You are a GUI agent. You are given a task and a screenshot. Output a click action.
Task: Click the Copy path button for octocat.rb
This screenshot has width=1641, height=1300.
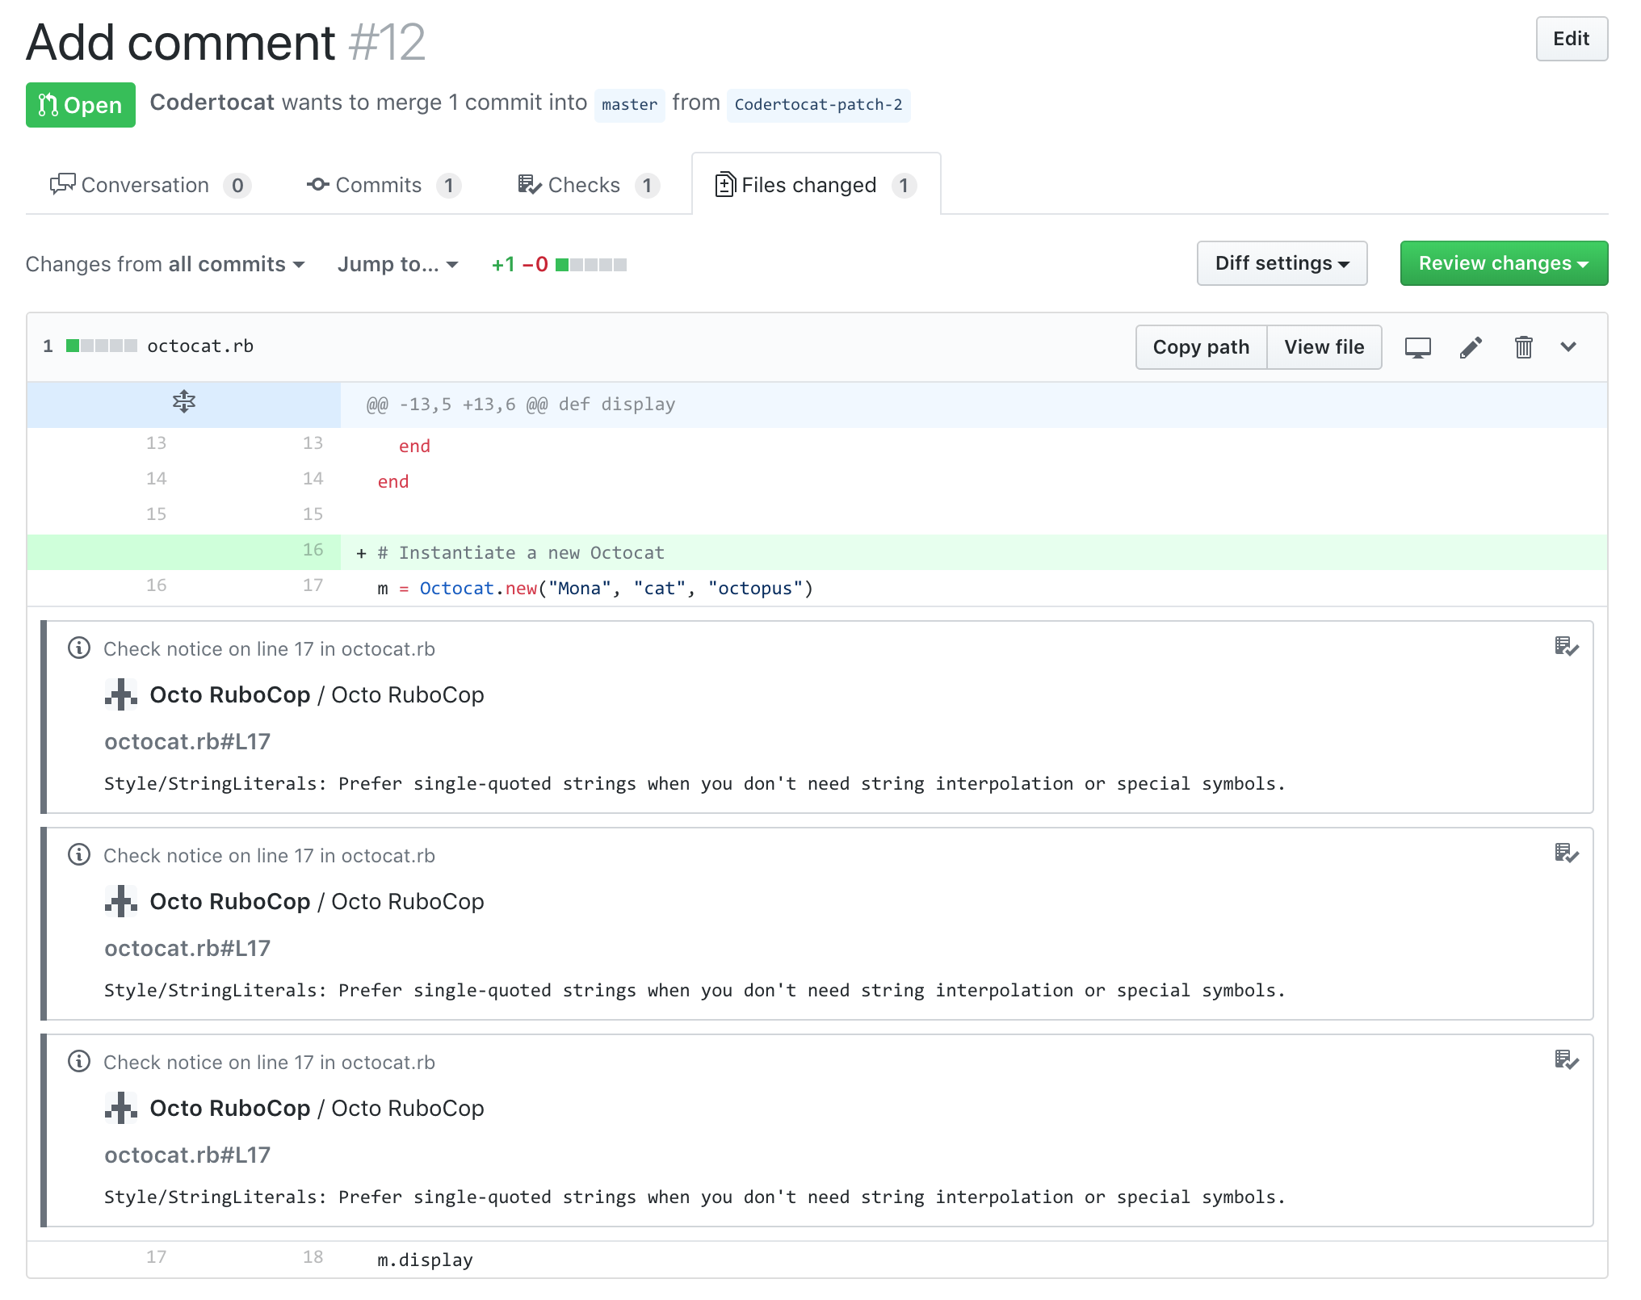coord(1200,348)
